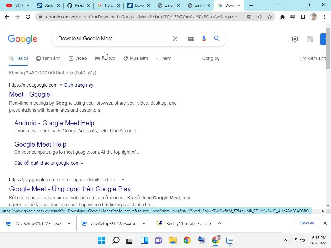The image size is (331, 248).
Task: Open the Windows Start menu
Action: [x=101, y=240]
